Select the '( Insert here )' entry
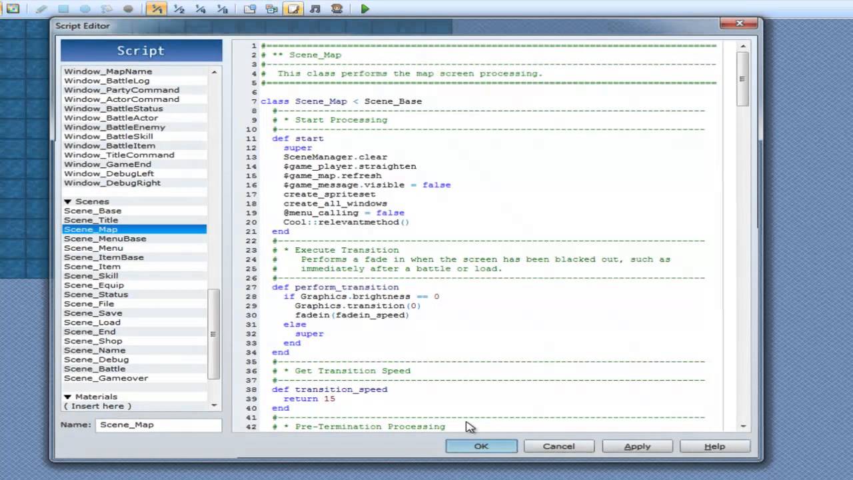This screenshot has height=480, width=853. coord(135,406)
